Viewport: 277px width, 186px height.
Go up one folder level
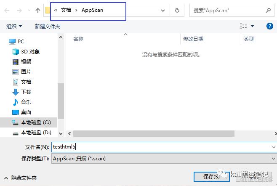click(x=37, y=11)
